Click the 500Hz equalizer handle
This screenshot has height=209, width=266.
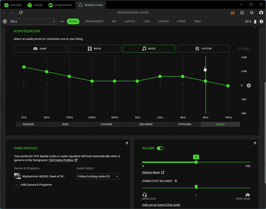(115, 81)
